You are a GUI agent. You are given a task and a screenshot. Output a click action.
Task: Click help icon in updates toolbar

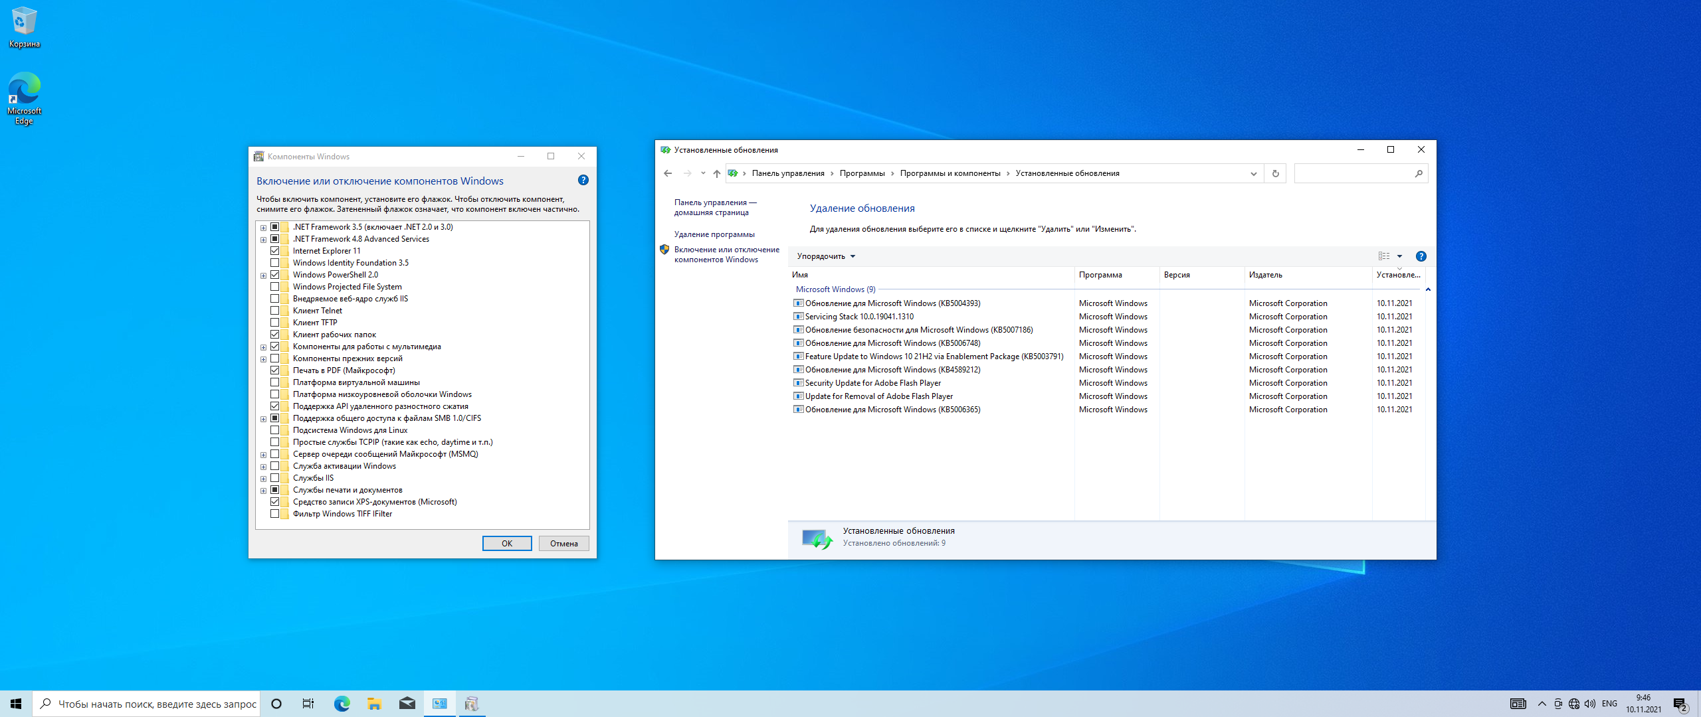click(x=1421, y=256)
